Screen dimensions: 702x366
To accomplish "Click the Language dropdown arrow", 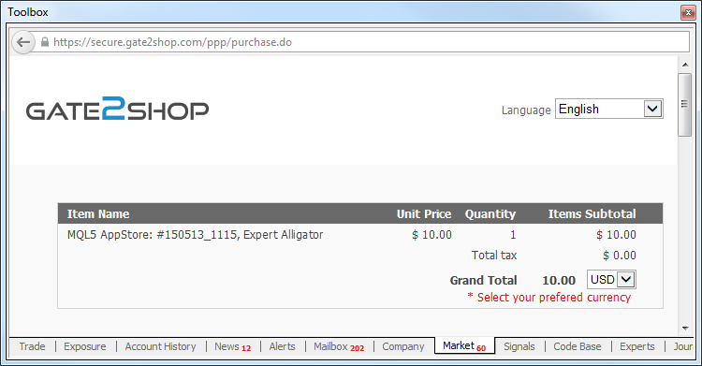I will pos(652,109).
